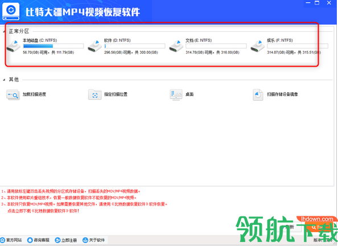Click instruction line 2 about 碎片重组技术
The height and width of the screenshot is (246, 338).
(x=69, y=198)
